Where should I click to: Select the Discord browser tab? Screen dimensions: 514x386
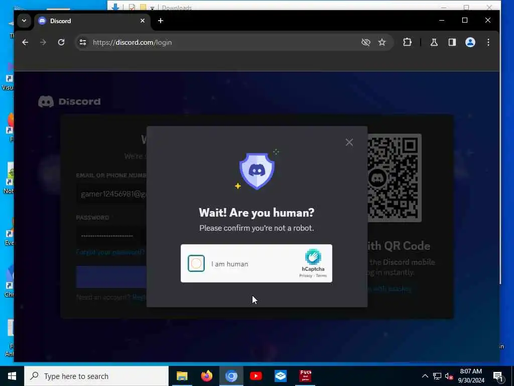tap(92, 21)
